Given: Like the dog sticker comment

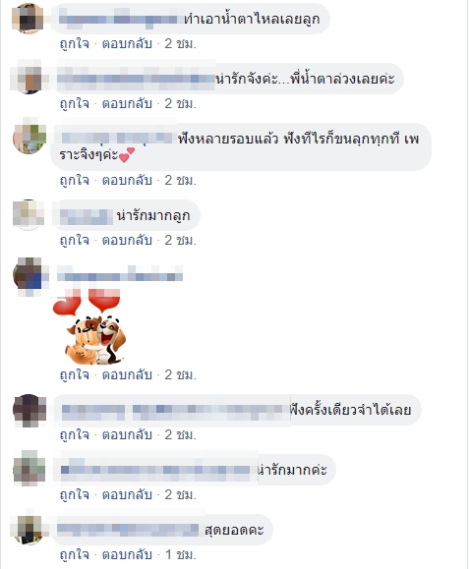Looking at the screenshot, I should click(75, 374).
